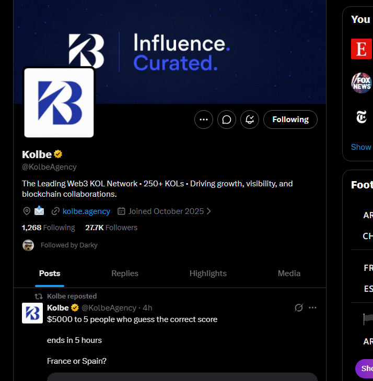Switch to the Media tab

[x=289, y=273]
